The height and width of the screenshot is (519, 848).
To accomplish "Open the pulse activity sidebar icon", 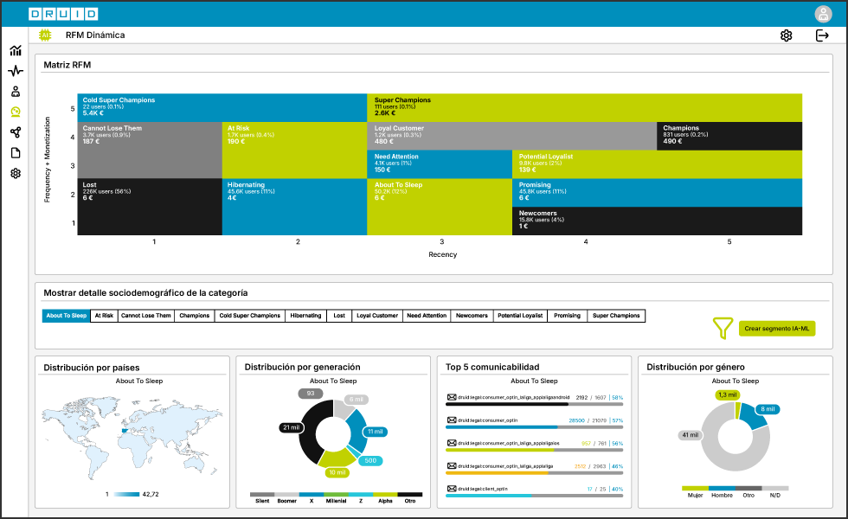I will pyautogui.click(x=16, y=71).
